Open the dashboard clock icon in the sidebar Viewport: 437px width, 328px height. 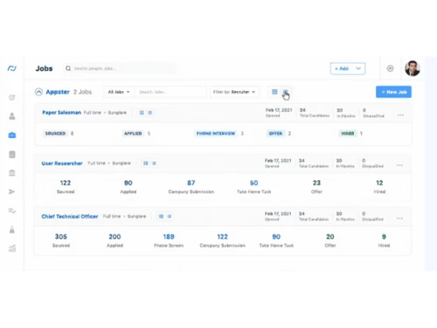click(x=12, y=97)
